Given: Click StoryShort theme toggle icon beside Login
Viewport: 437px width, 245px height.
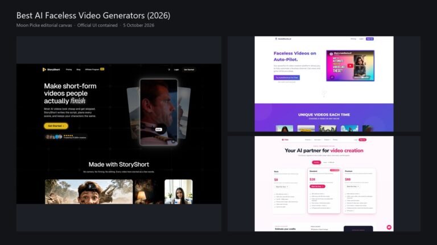Looking at the screenshot, I should pos(169,70).
